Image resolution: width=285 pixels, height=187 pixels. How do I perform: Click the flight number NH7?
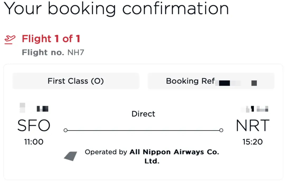[76, 52]
